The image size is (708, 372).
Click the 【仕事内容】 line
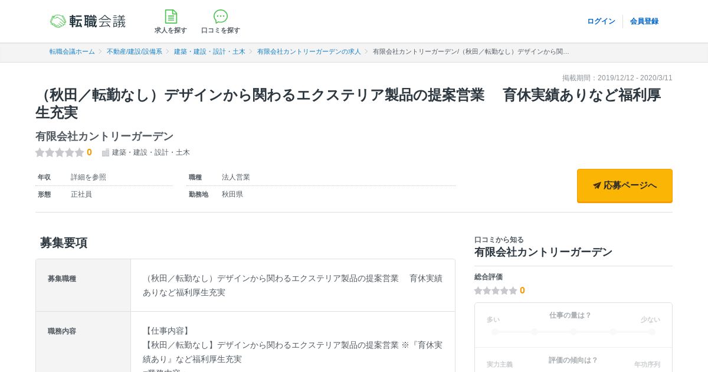[168, 331]
